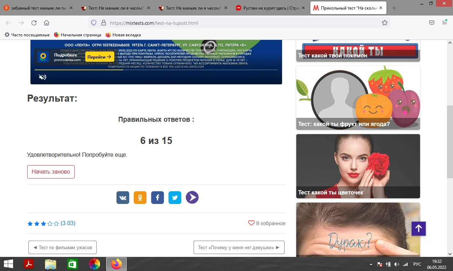Click the scroll-to-top arrow
The width and height of the screenshot is (453, 271).
(418, 228)
